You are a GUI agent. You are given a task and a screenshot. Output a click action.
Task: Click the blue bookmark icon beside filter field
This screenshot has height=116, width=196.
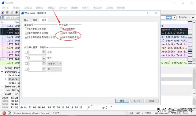point(2,18)
